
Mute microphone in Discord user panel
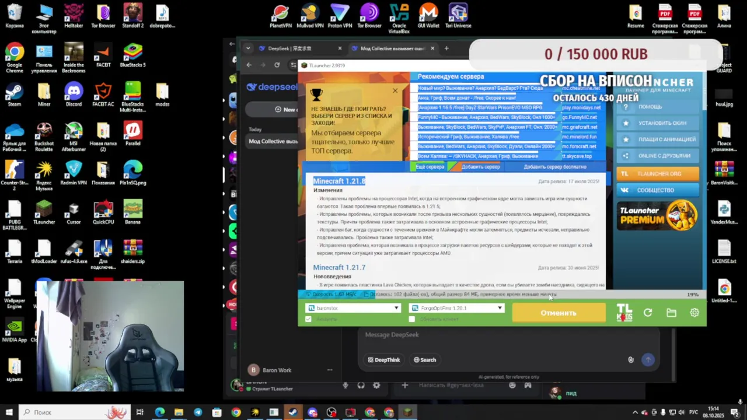tap(345, 385)
